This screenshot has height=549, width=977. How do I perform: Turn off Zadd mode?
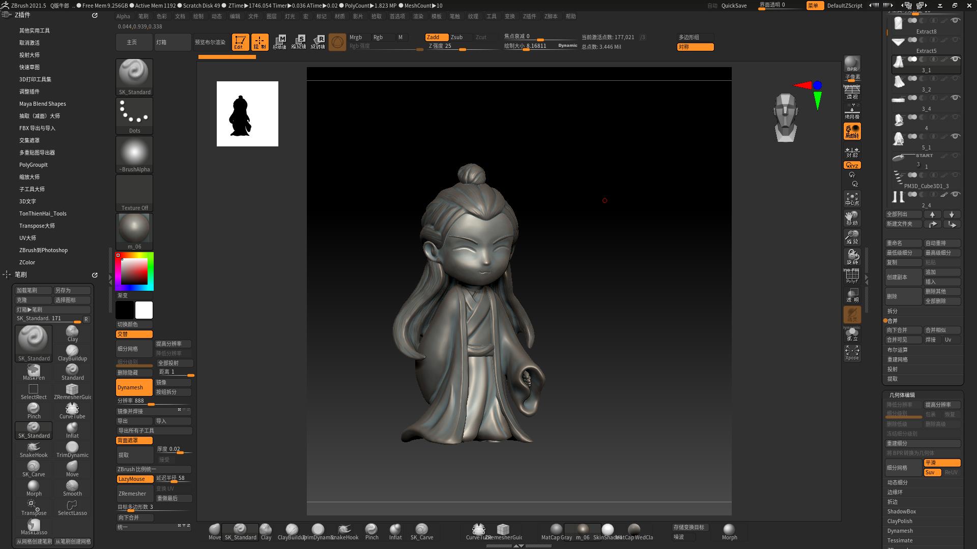pyautogui.click(x=436, y=37)
